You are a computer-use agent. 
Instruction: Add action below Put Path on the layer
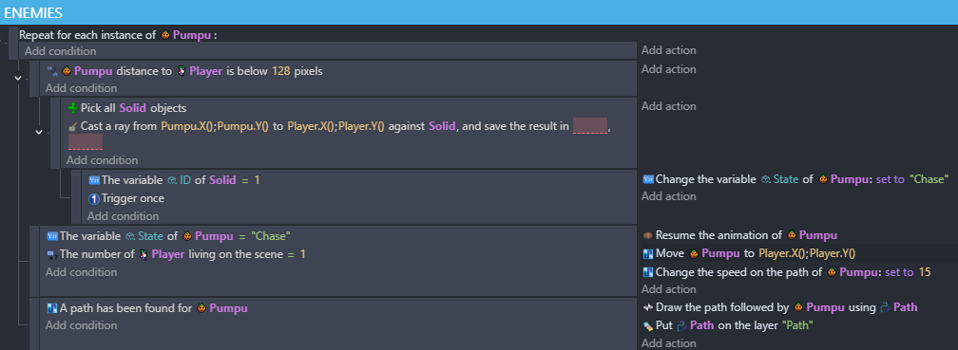click(x=668, y=343)
